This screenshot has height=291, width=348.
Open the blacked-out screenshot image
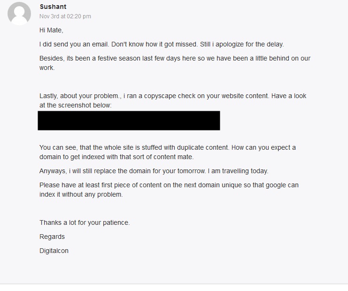coord(129,121)
